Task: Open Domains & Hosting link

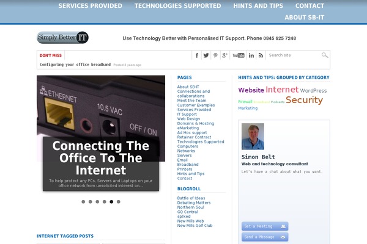Action: point(196,123)
